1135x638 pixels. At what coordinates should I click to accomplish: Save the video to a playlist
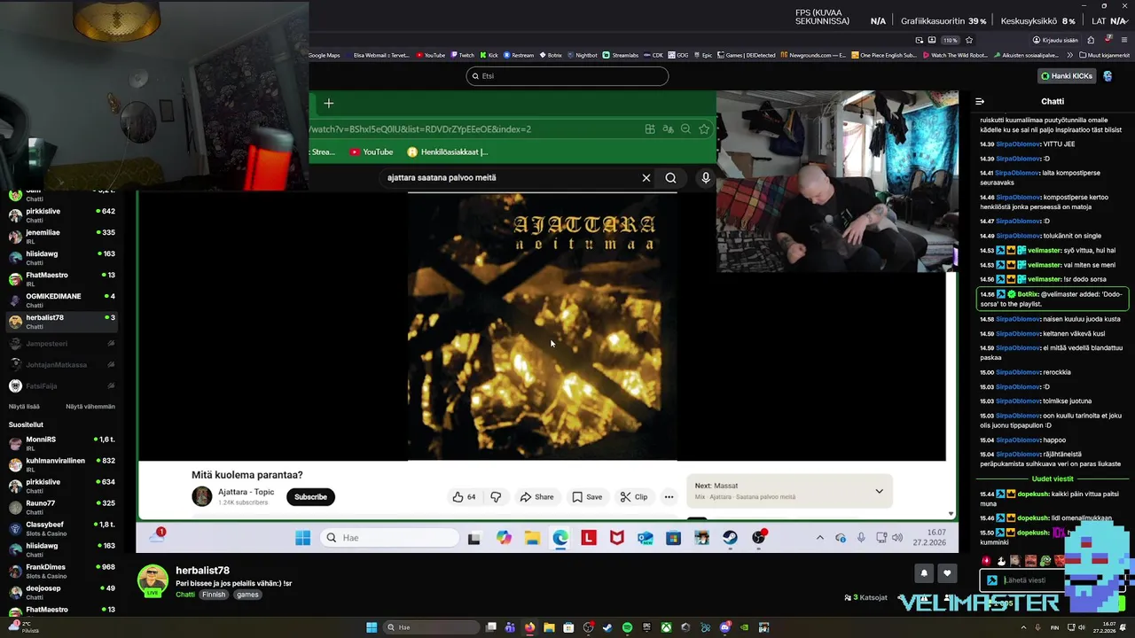click(x=587, y=497)
